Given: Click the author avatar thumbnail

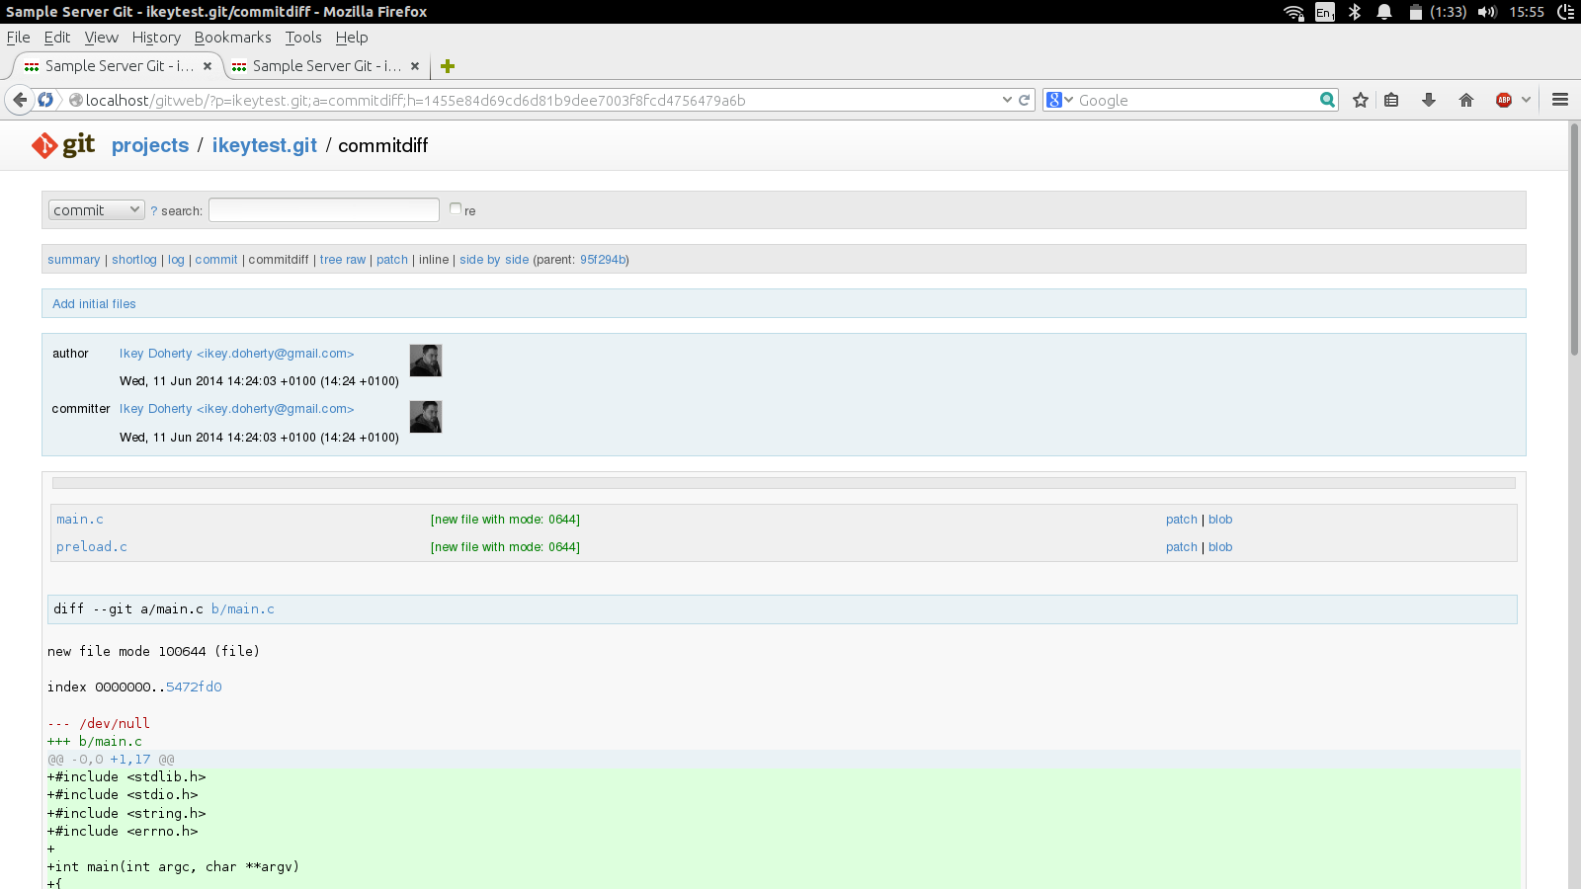Looking at the screenshot, I should click(x=426, y=361).
